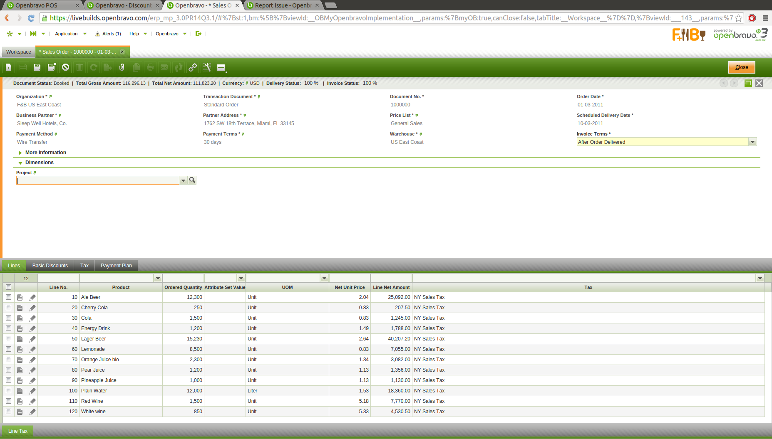Image resolution: width=772 pixels, height=439 pixels.
Task: Check the Ale Beer line checkbox
Action: (8, 297)
